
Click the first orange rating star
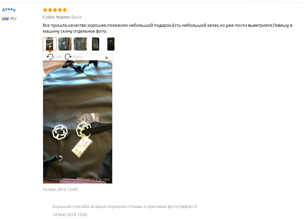click(x=45, y=10)
